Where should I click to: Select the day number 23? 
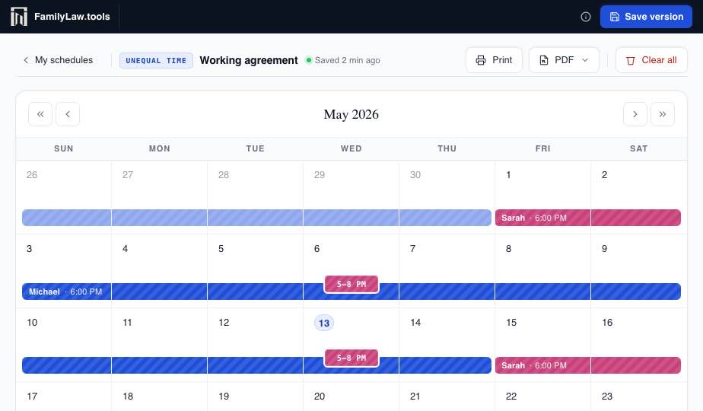click(x=607, y=397)
